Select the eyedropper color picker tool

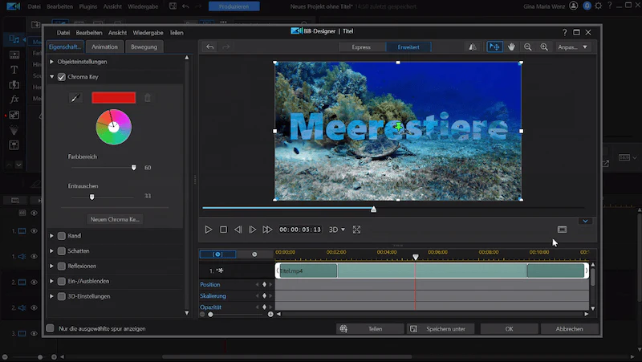pos(75,98)
